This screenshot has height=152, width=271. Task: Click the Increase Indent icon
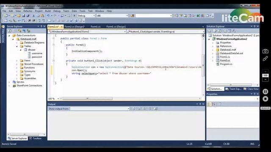(34, 21)
